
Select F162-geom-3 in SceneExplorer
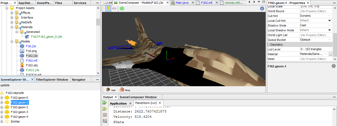point(19,112)
